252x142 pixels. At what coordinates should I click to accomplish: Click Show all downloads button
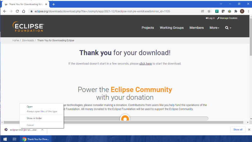[238, 129]
